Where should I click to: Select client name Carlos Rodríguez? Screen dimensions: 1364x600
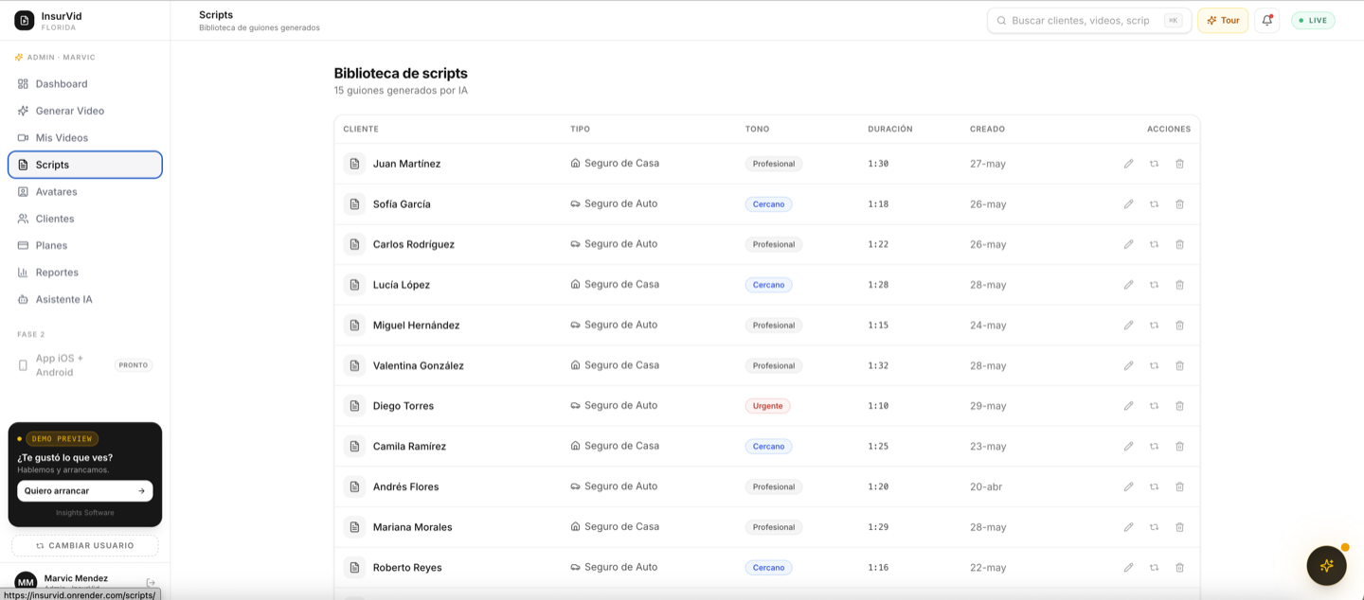[414, 244]
